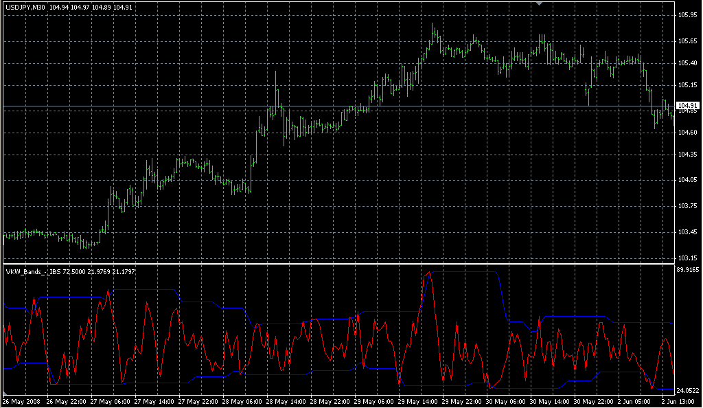The height and width of the screenshot is (408, 703).
Task: Click the current price tag 104.91
Action: (687, 105)
